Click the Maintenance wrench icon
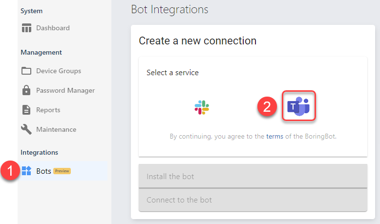The height and width of the screenshot is (224, 380). point(26,129)
